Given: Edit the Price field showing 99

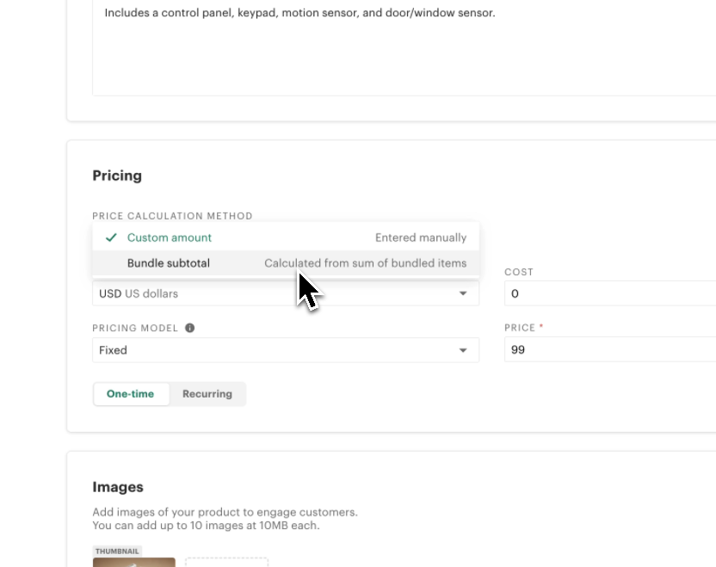Looking at the screenshot, I should pyautogui.click(x=602, y=350).
